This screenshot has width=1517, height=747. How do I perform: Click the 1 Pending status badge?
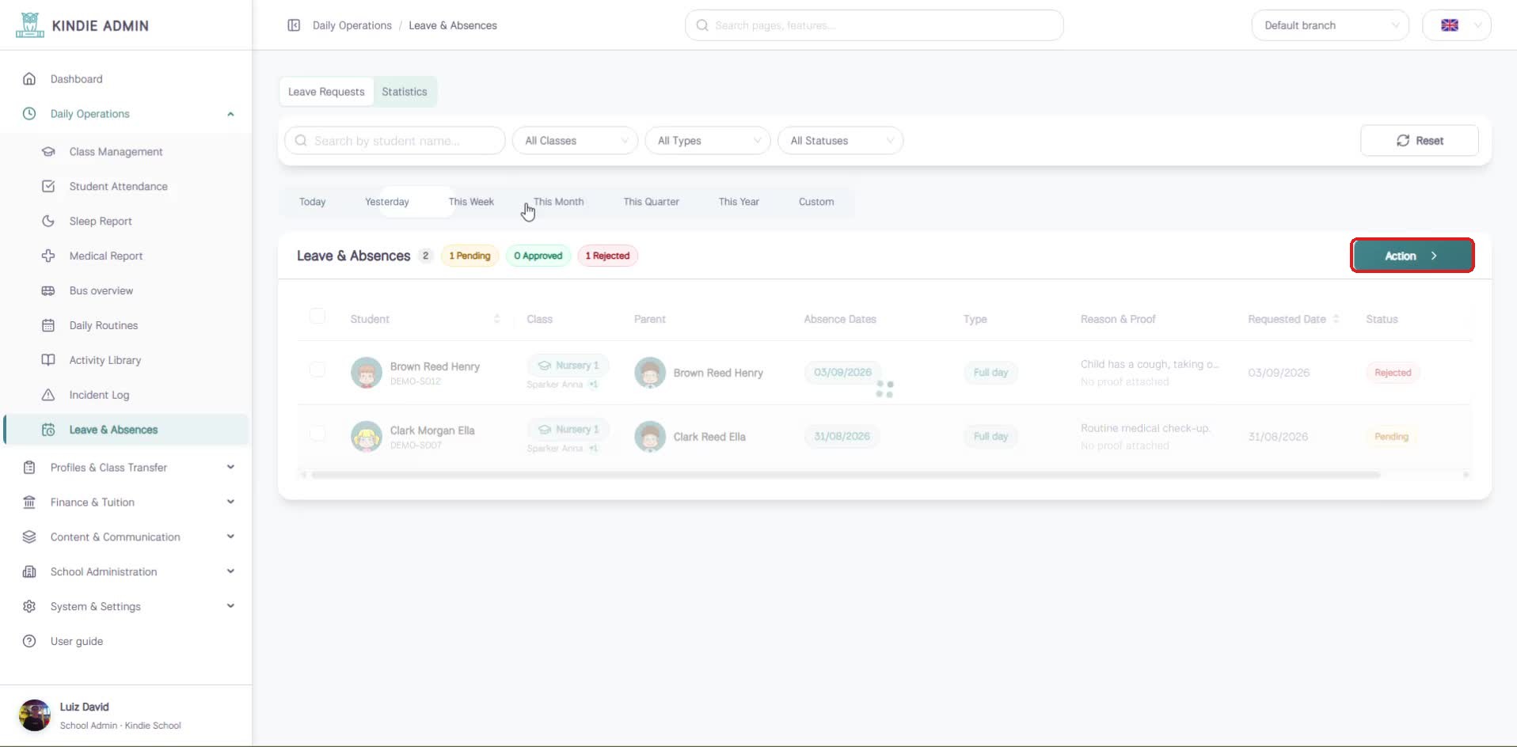(x=470, y=256)
